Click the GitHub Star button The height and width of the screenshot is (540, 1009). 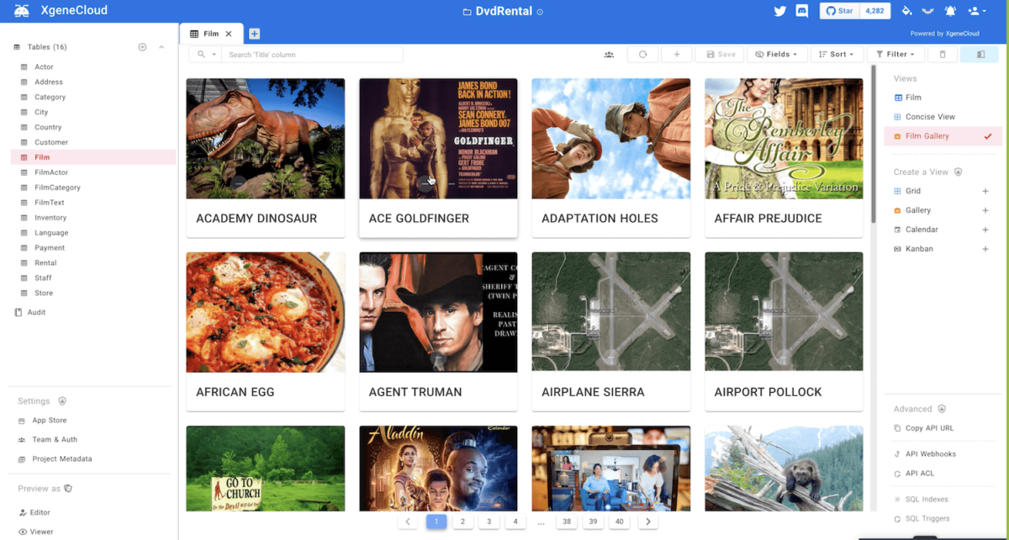point(840,11)
